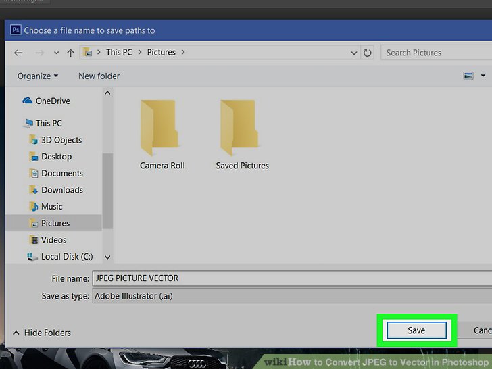Click the Local Disk drive icon

coord(32,257)
